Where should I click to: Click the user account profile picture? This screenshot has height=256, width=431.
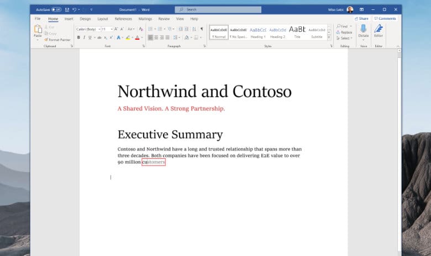coord(350,9)
